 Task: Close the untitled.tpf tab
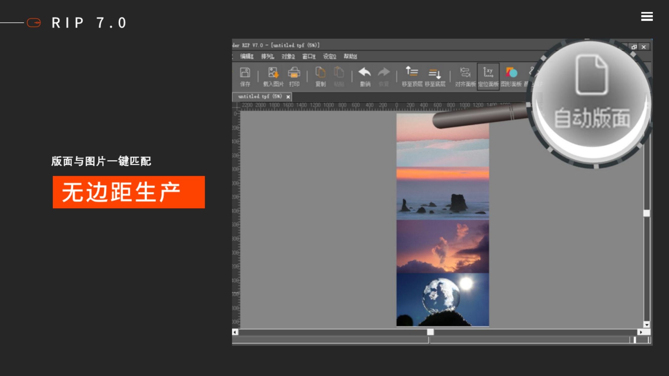point(288,97)
